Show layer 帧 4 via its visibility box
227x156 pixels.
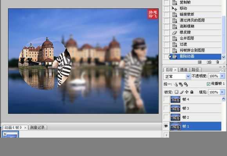pyautogui.click(x=166, y=99)
